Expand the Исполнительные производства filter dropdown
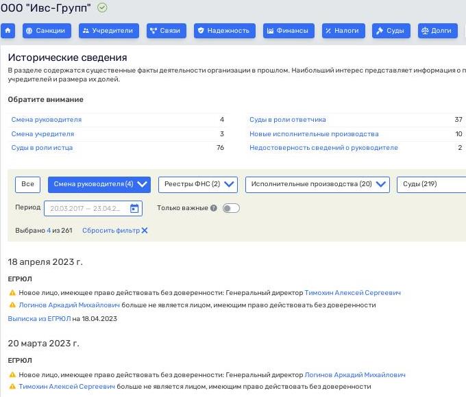 pos(317,184)
